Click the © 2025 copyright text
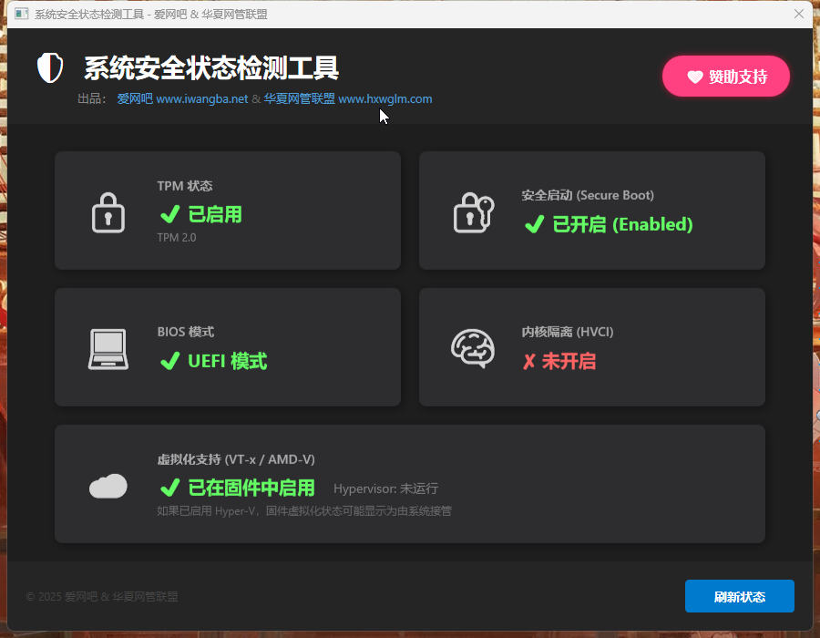Image resolution: width=820 pixels, height=638 pixels. click(x=100, y=596)
